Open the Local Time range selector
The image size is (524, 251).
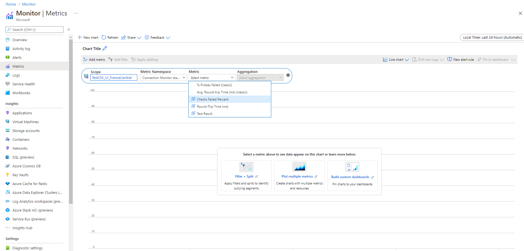tap(492, 38)
